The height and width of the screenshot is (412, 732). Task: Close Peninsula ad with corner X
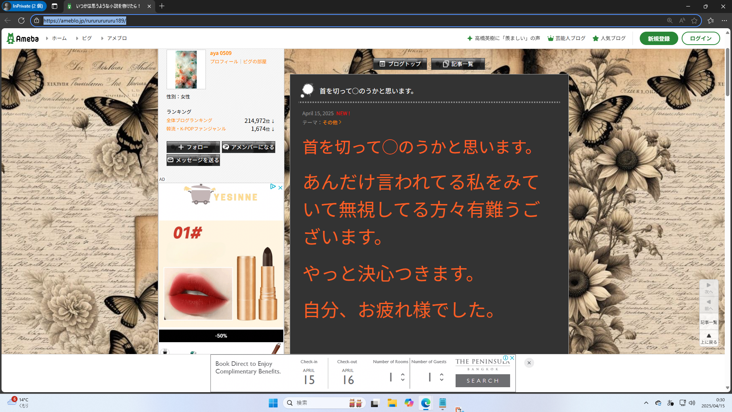click(x=512, y=358)
